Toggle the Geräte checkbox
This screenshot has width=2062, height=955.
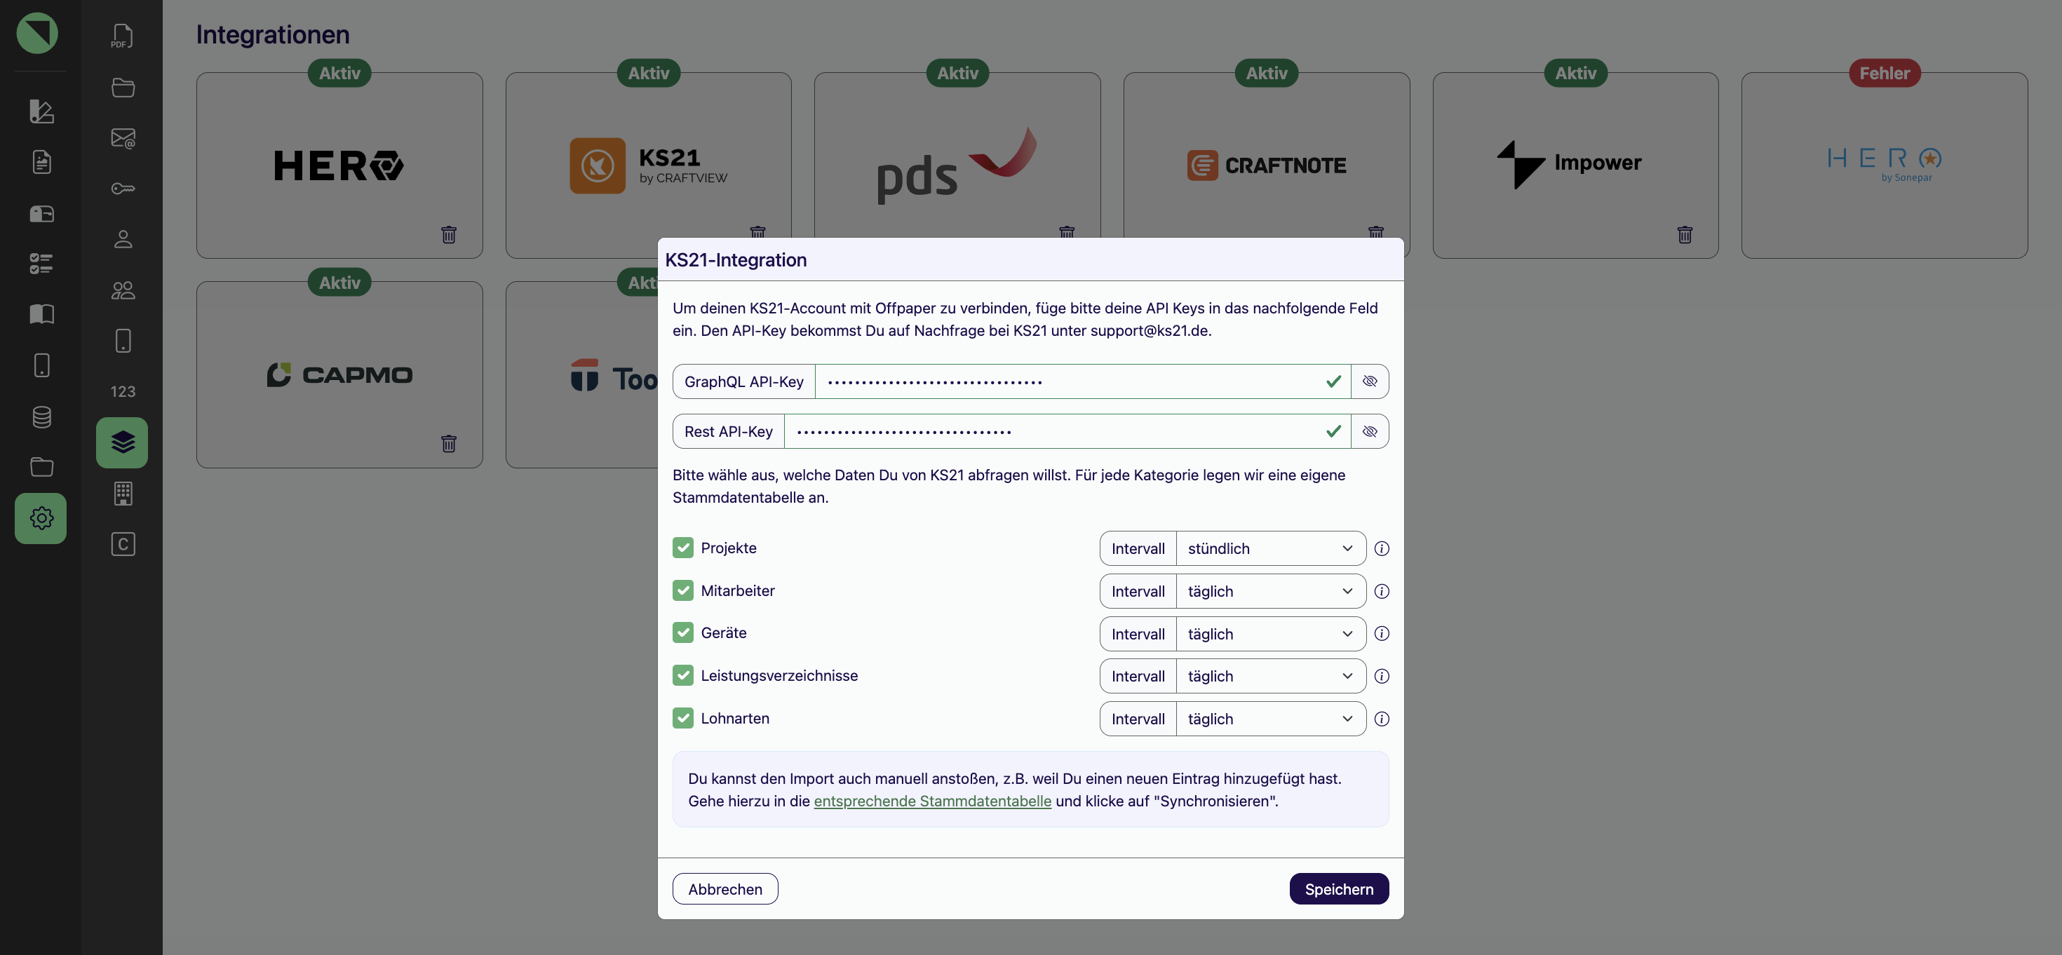[x=683, y=632]
